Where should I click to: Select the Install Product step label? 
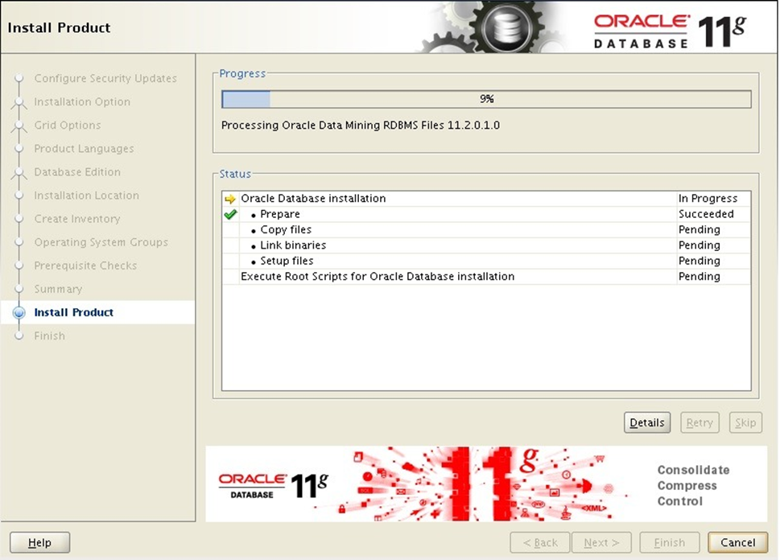(x=73, y=312)
